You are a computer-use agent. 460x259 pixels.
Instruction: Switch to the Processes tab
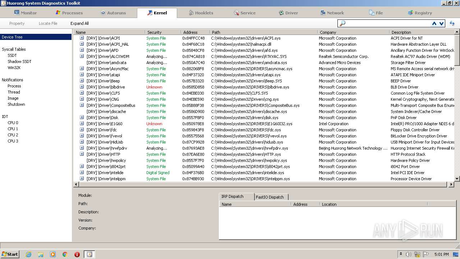tap(69, 13)
